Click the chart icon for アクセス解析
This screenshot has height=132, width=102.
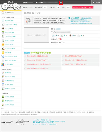click(3, 65)
